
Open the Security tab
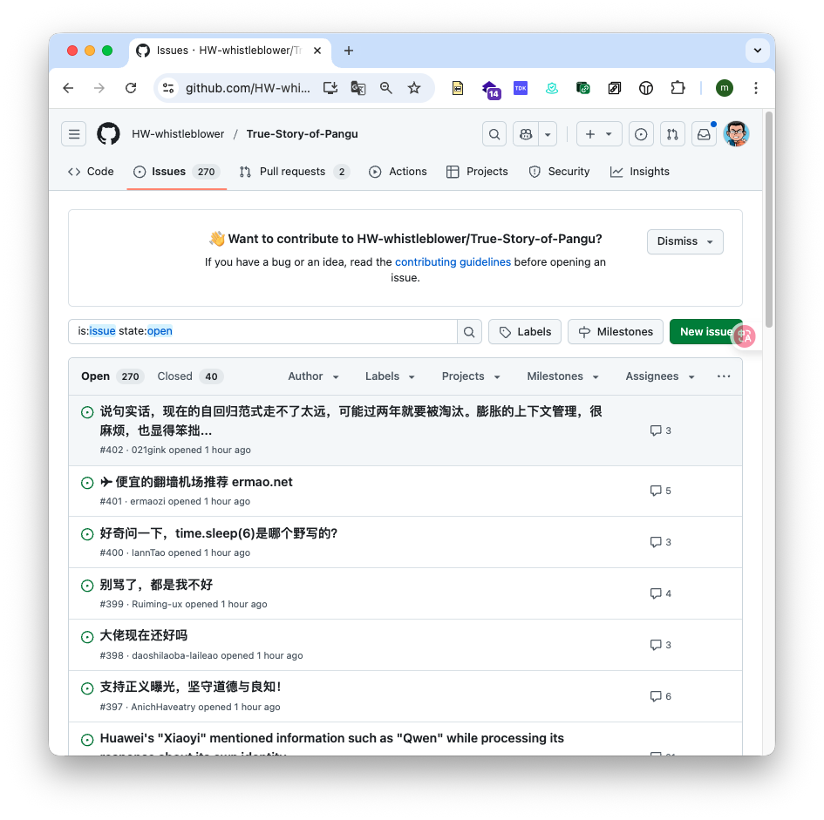coord(559,172)
